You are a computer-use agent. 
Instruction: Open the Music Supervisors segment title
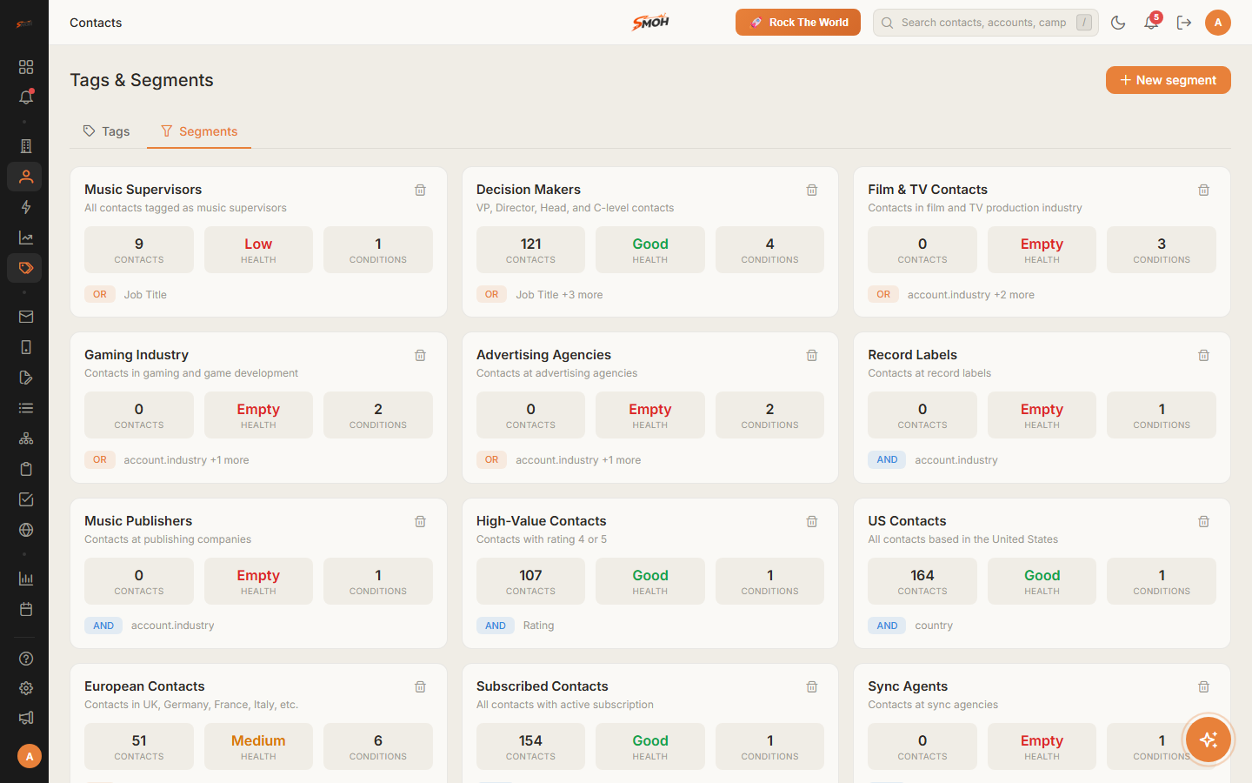point(143,190)
